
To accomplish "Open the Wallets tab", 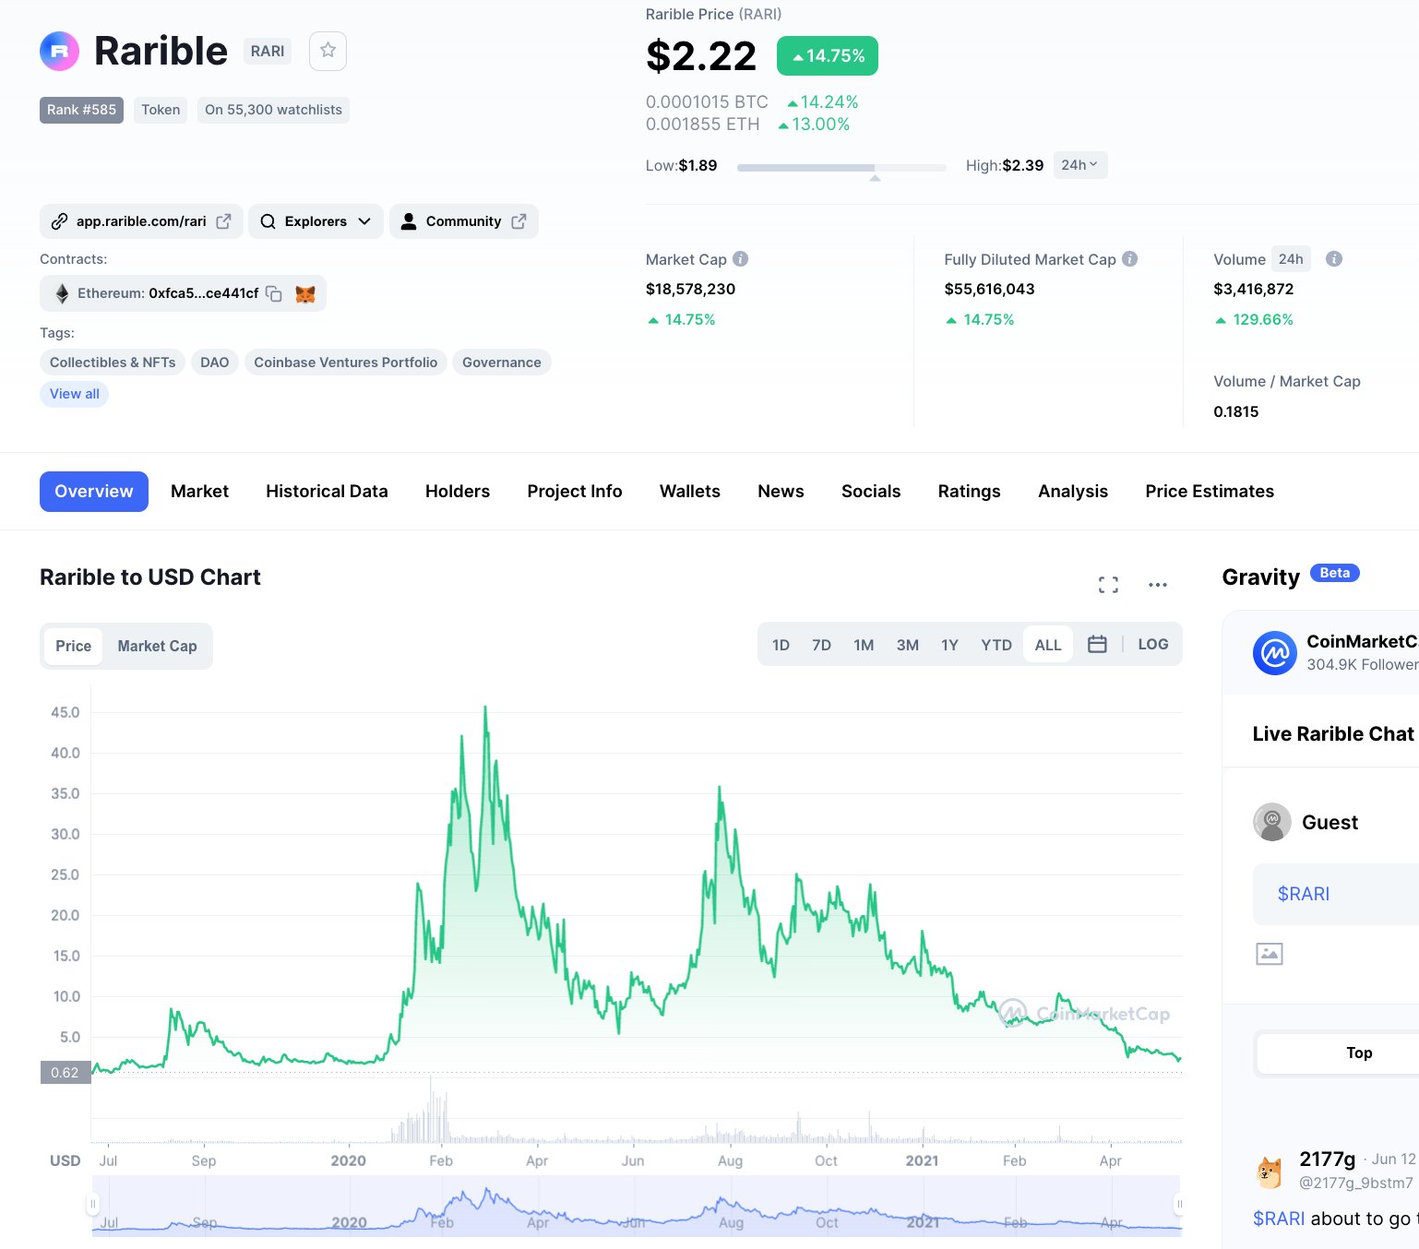I will point(690,492).
